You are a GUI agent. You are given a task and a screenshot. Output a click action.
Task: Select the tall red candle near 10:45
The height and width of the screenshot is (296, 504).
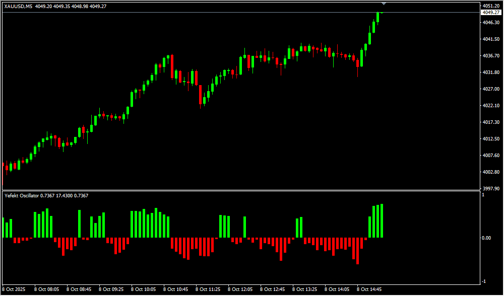(172, 65)
